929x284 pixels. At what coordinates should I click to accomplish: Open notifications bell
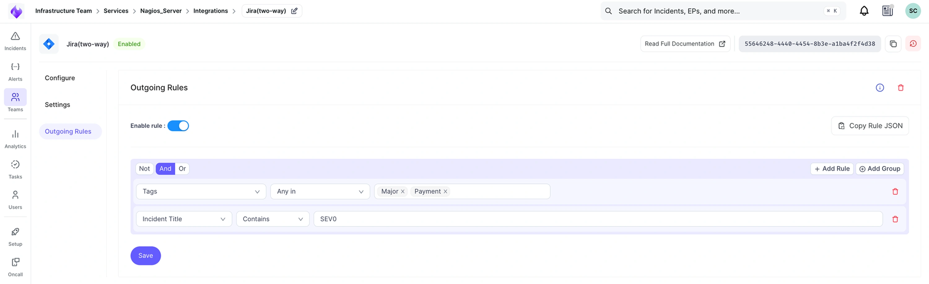pyautogui.click(x=864, y=11)
